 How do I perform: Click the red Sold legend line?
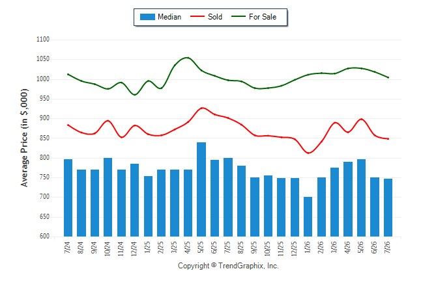(x=197, y=17)
